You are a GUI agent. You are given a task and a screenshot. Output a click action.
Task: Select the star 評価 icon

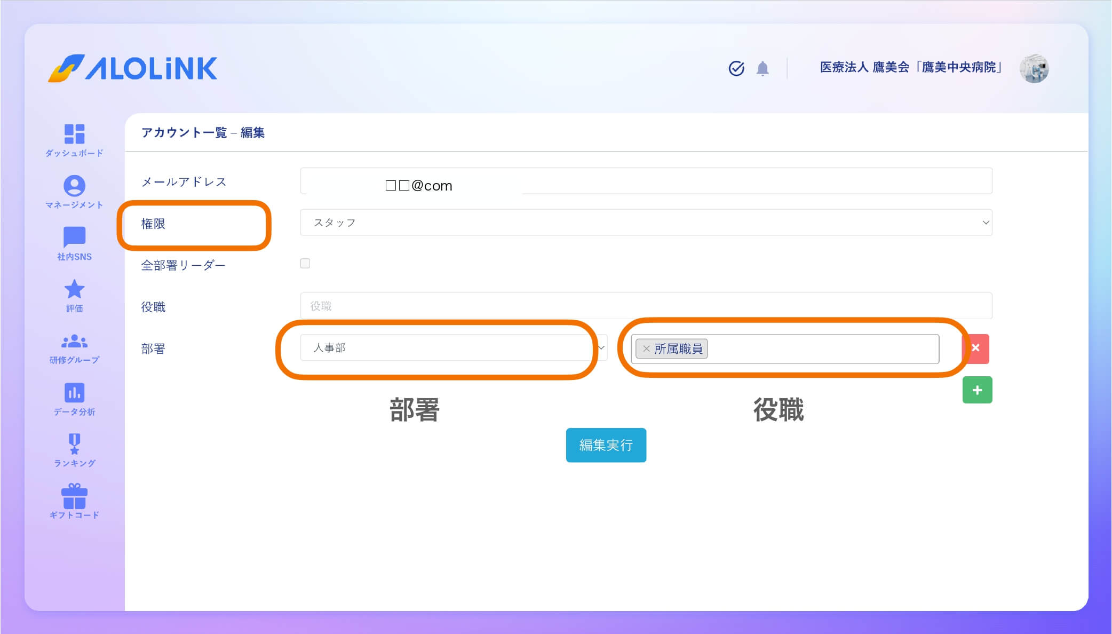click(x=74, y=289)
